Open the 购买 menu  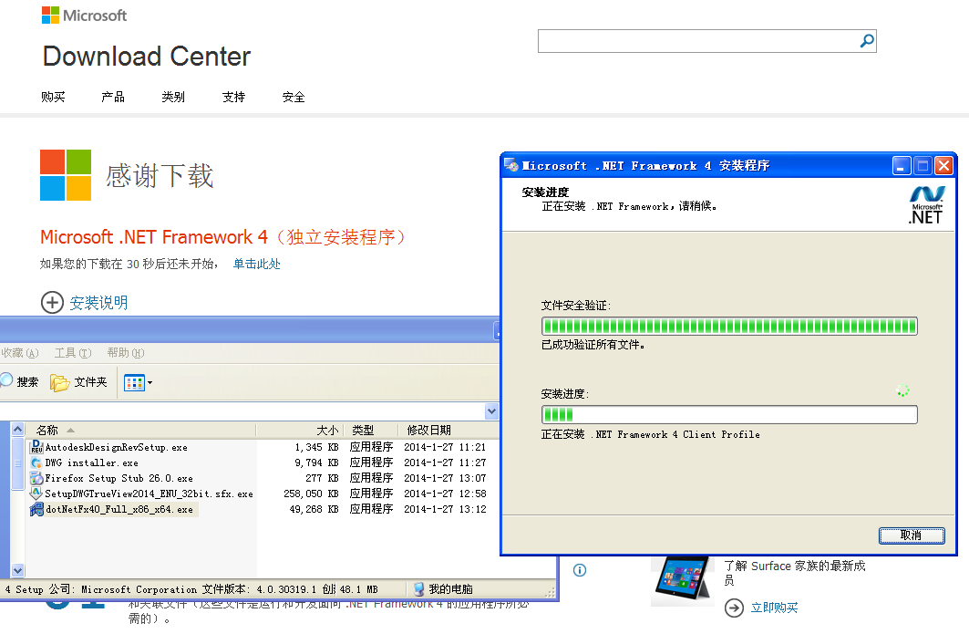pyautogui.click(x=53, y=97)
